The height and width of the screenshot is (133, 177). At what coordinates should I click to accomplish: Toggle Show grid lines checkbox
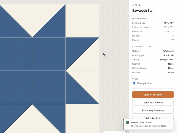pyautogui.click(x=134, y=83)
